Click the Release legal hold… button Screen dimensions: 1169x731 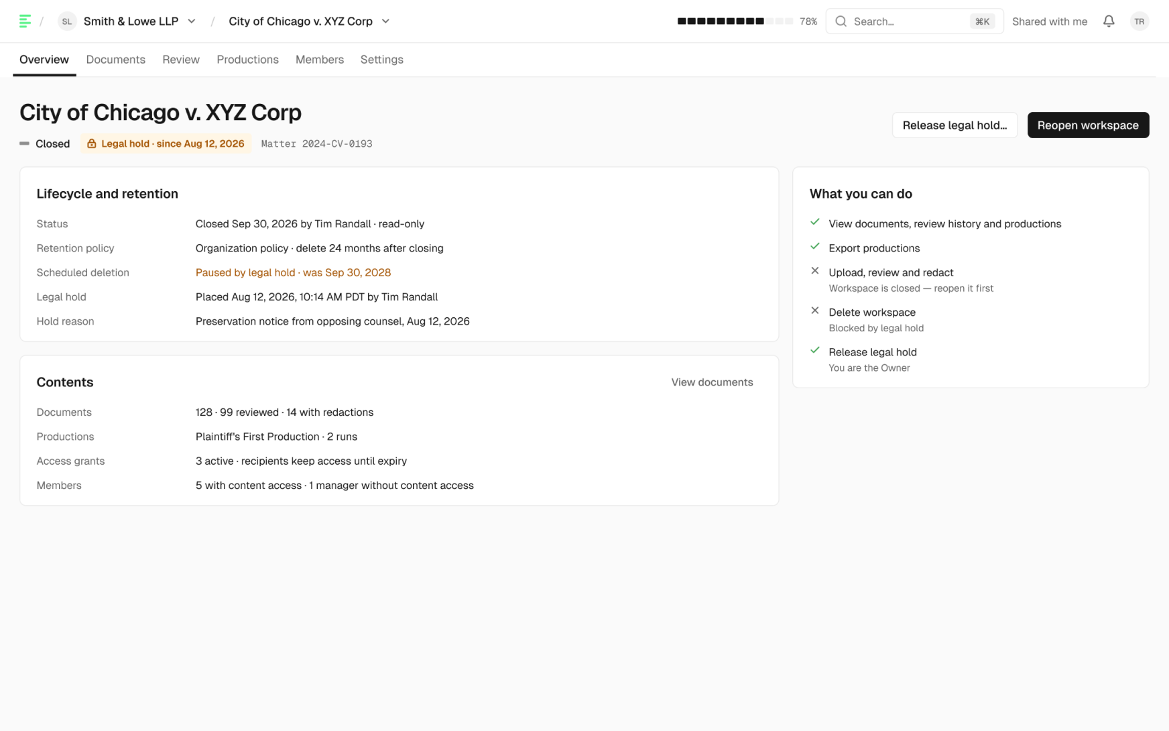955,125
